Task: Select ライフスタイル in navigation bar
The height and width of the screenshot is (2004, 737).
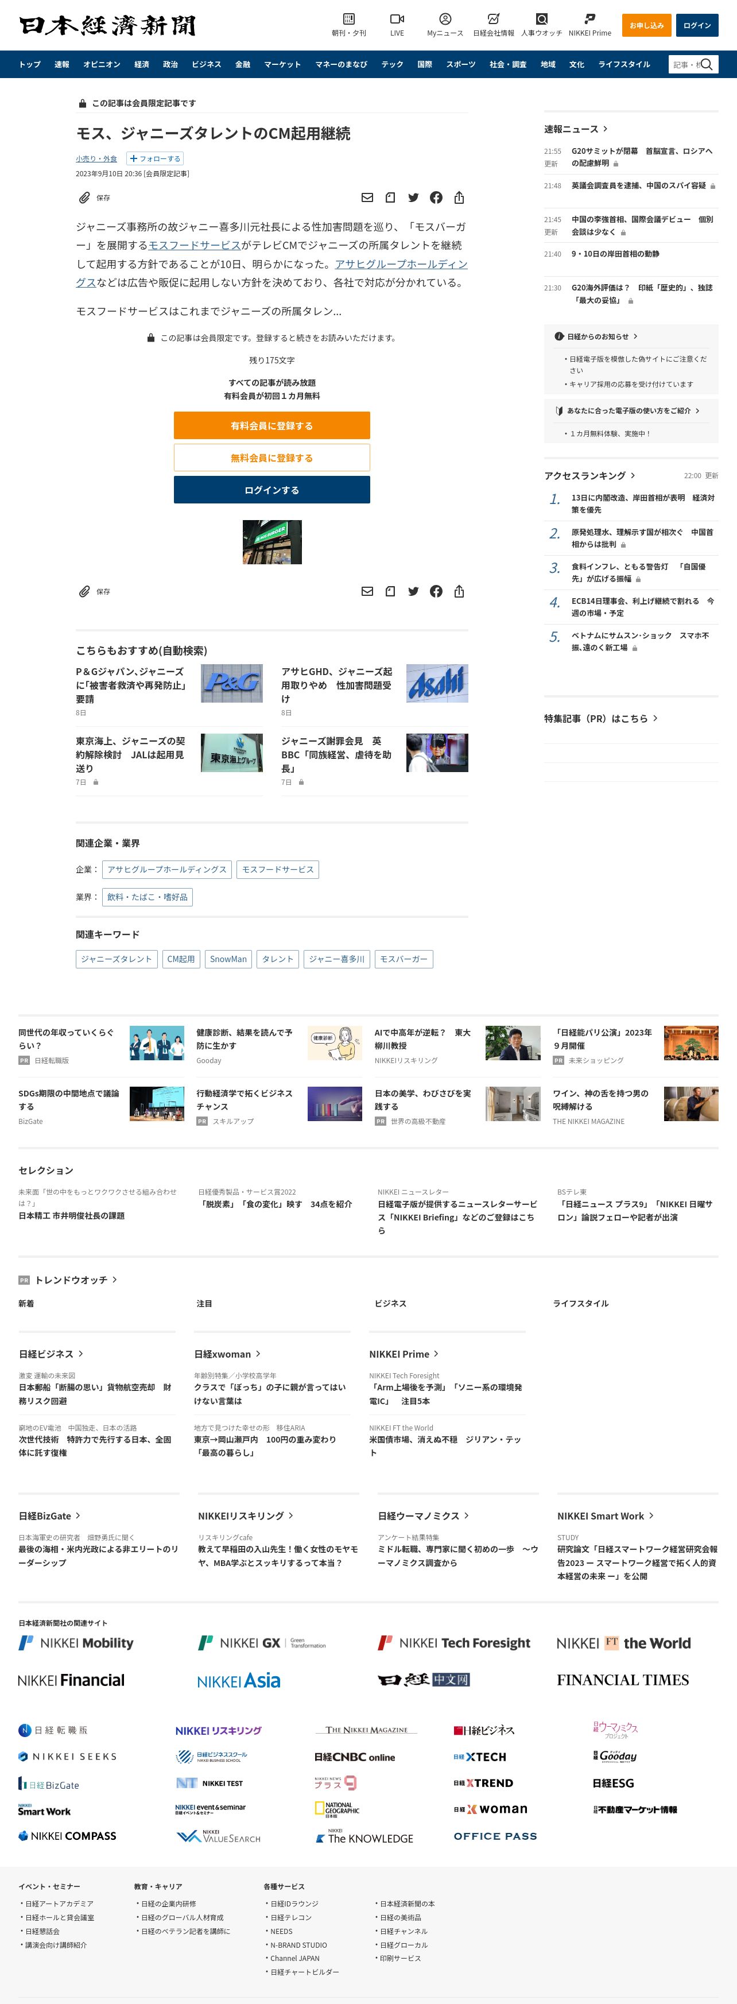Action: pyautogui.click(x=624, y=64)
